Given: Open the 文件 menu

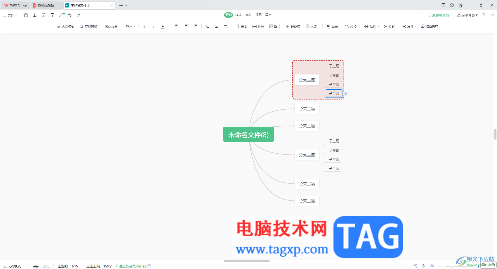Looking at the screenshot, I should [11, 15].
